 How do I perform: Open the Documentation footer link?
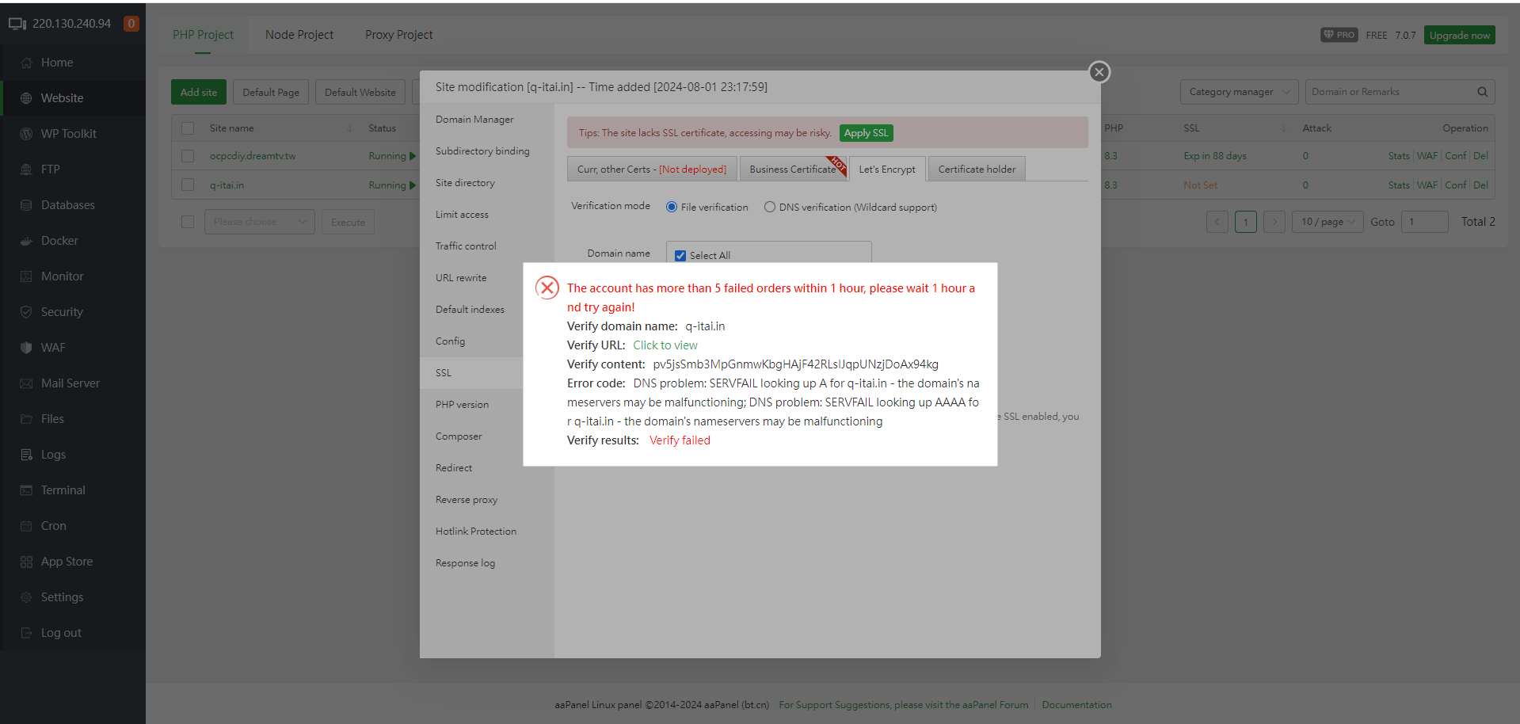[1076, 705]
